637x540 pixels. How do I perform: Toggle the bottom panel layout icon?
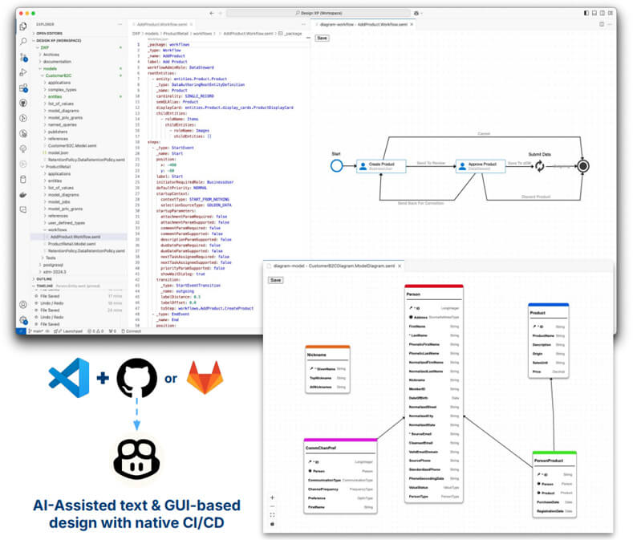[594, 14]
